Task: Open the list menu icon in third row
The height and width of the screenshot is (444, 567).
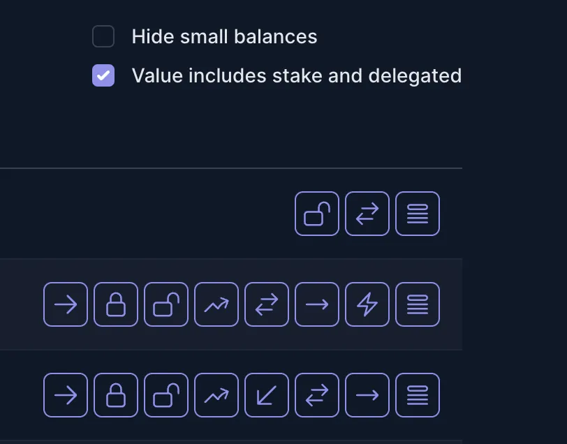Action: click(x=418, y=395)
